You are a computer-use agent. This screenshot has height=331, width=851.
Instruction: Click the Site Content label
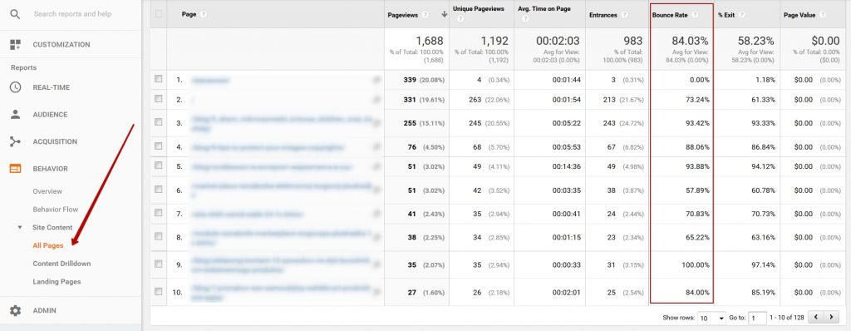click(52, 228)
